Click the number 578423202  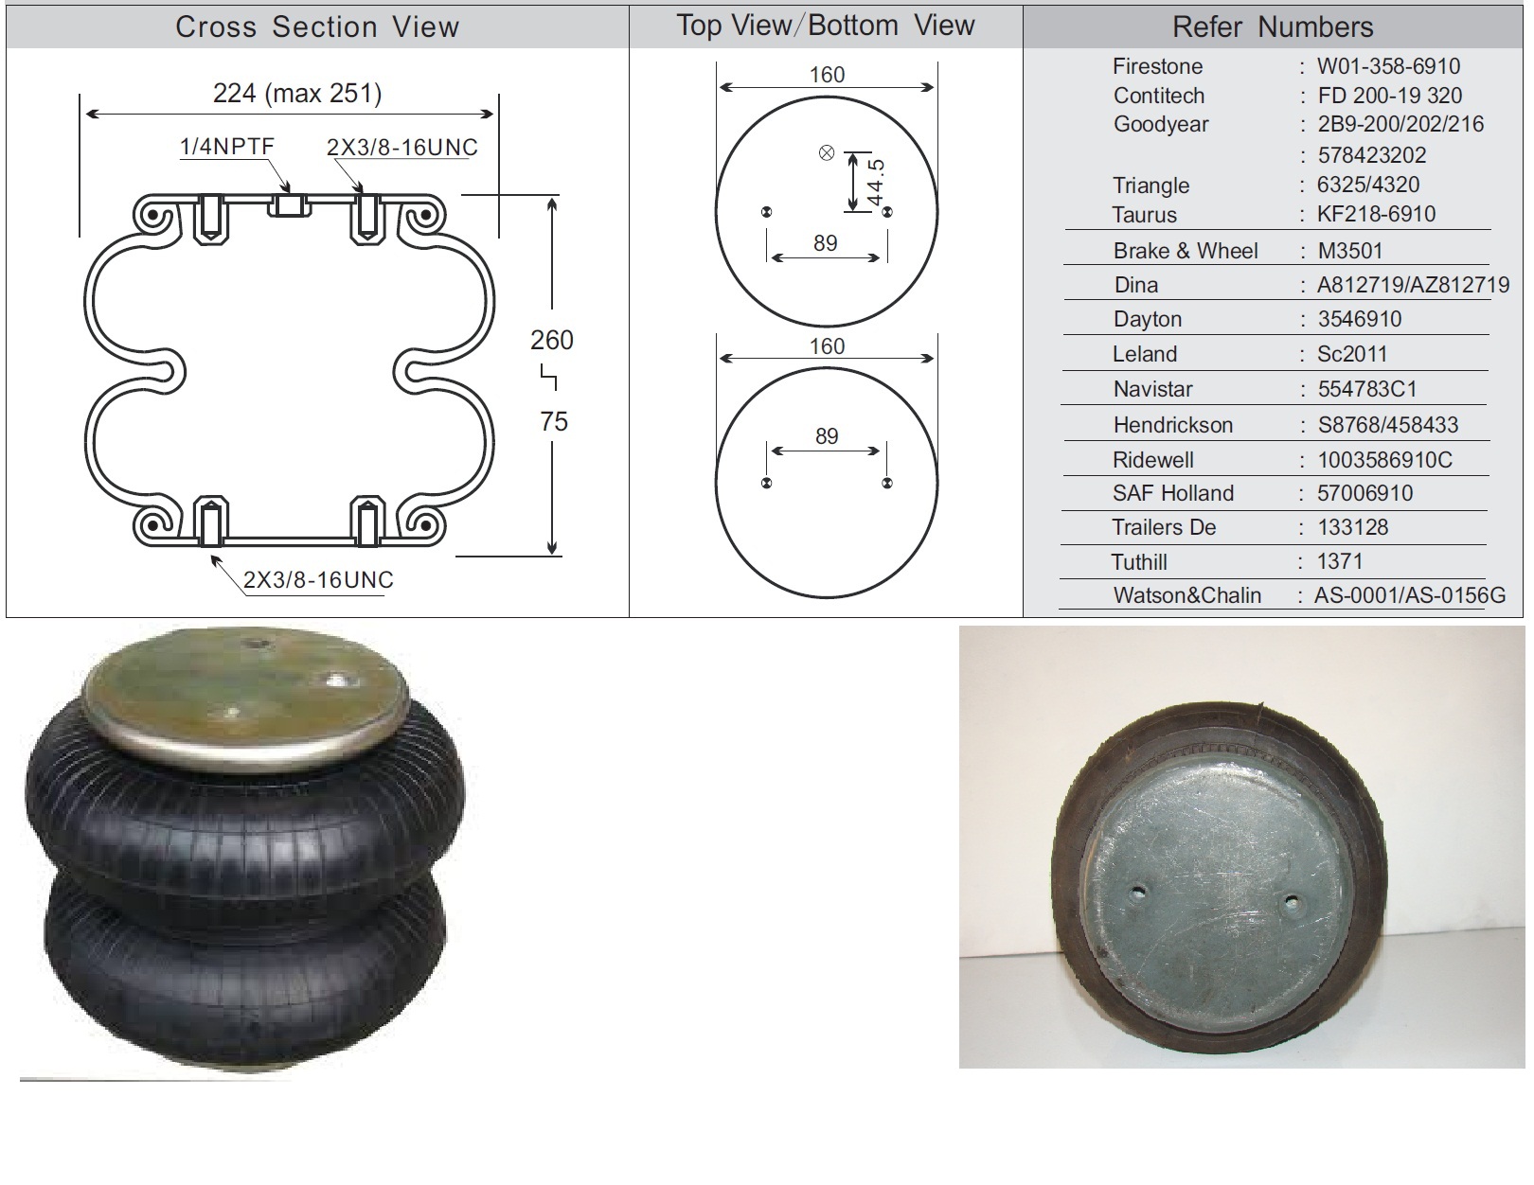(1371, 155)
